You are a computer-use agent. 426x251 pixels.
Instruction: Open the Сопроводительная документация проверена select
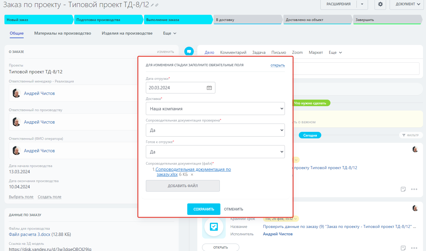(x=215, y=130)
